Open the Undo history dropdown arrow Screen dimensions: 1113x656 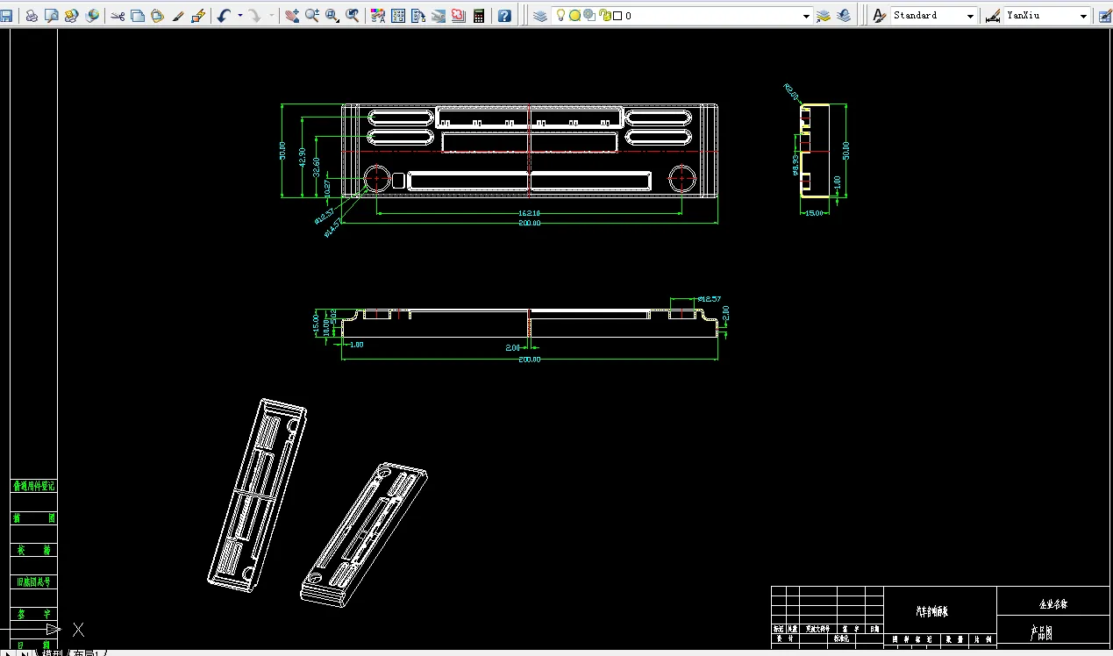coord(239,16)
